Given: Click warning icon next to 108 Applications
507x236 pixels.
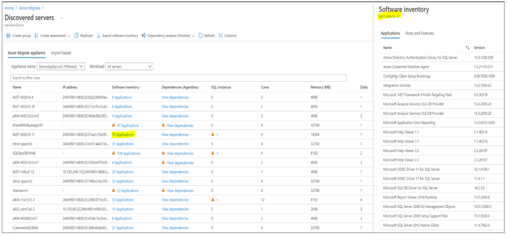Looking at the screenshot, I should pos(113,153).
